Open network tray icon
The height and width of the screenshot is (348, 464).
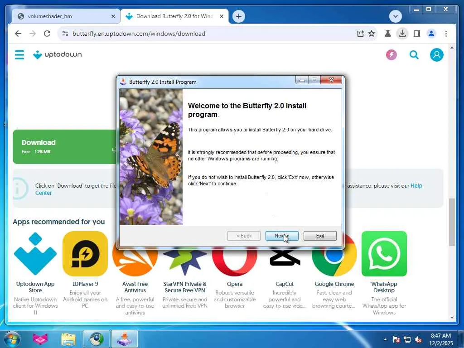pos(407,339)
